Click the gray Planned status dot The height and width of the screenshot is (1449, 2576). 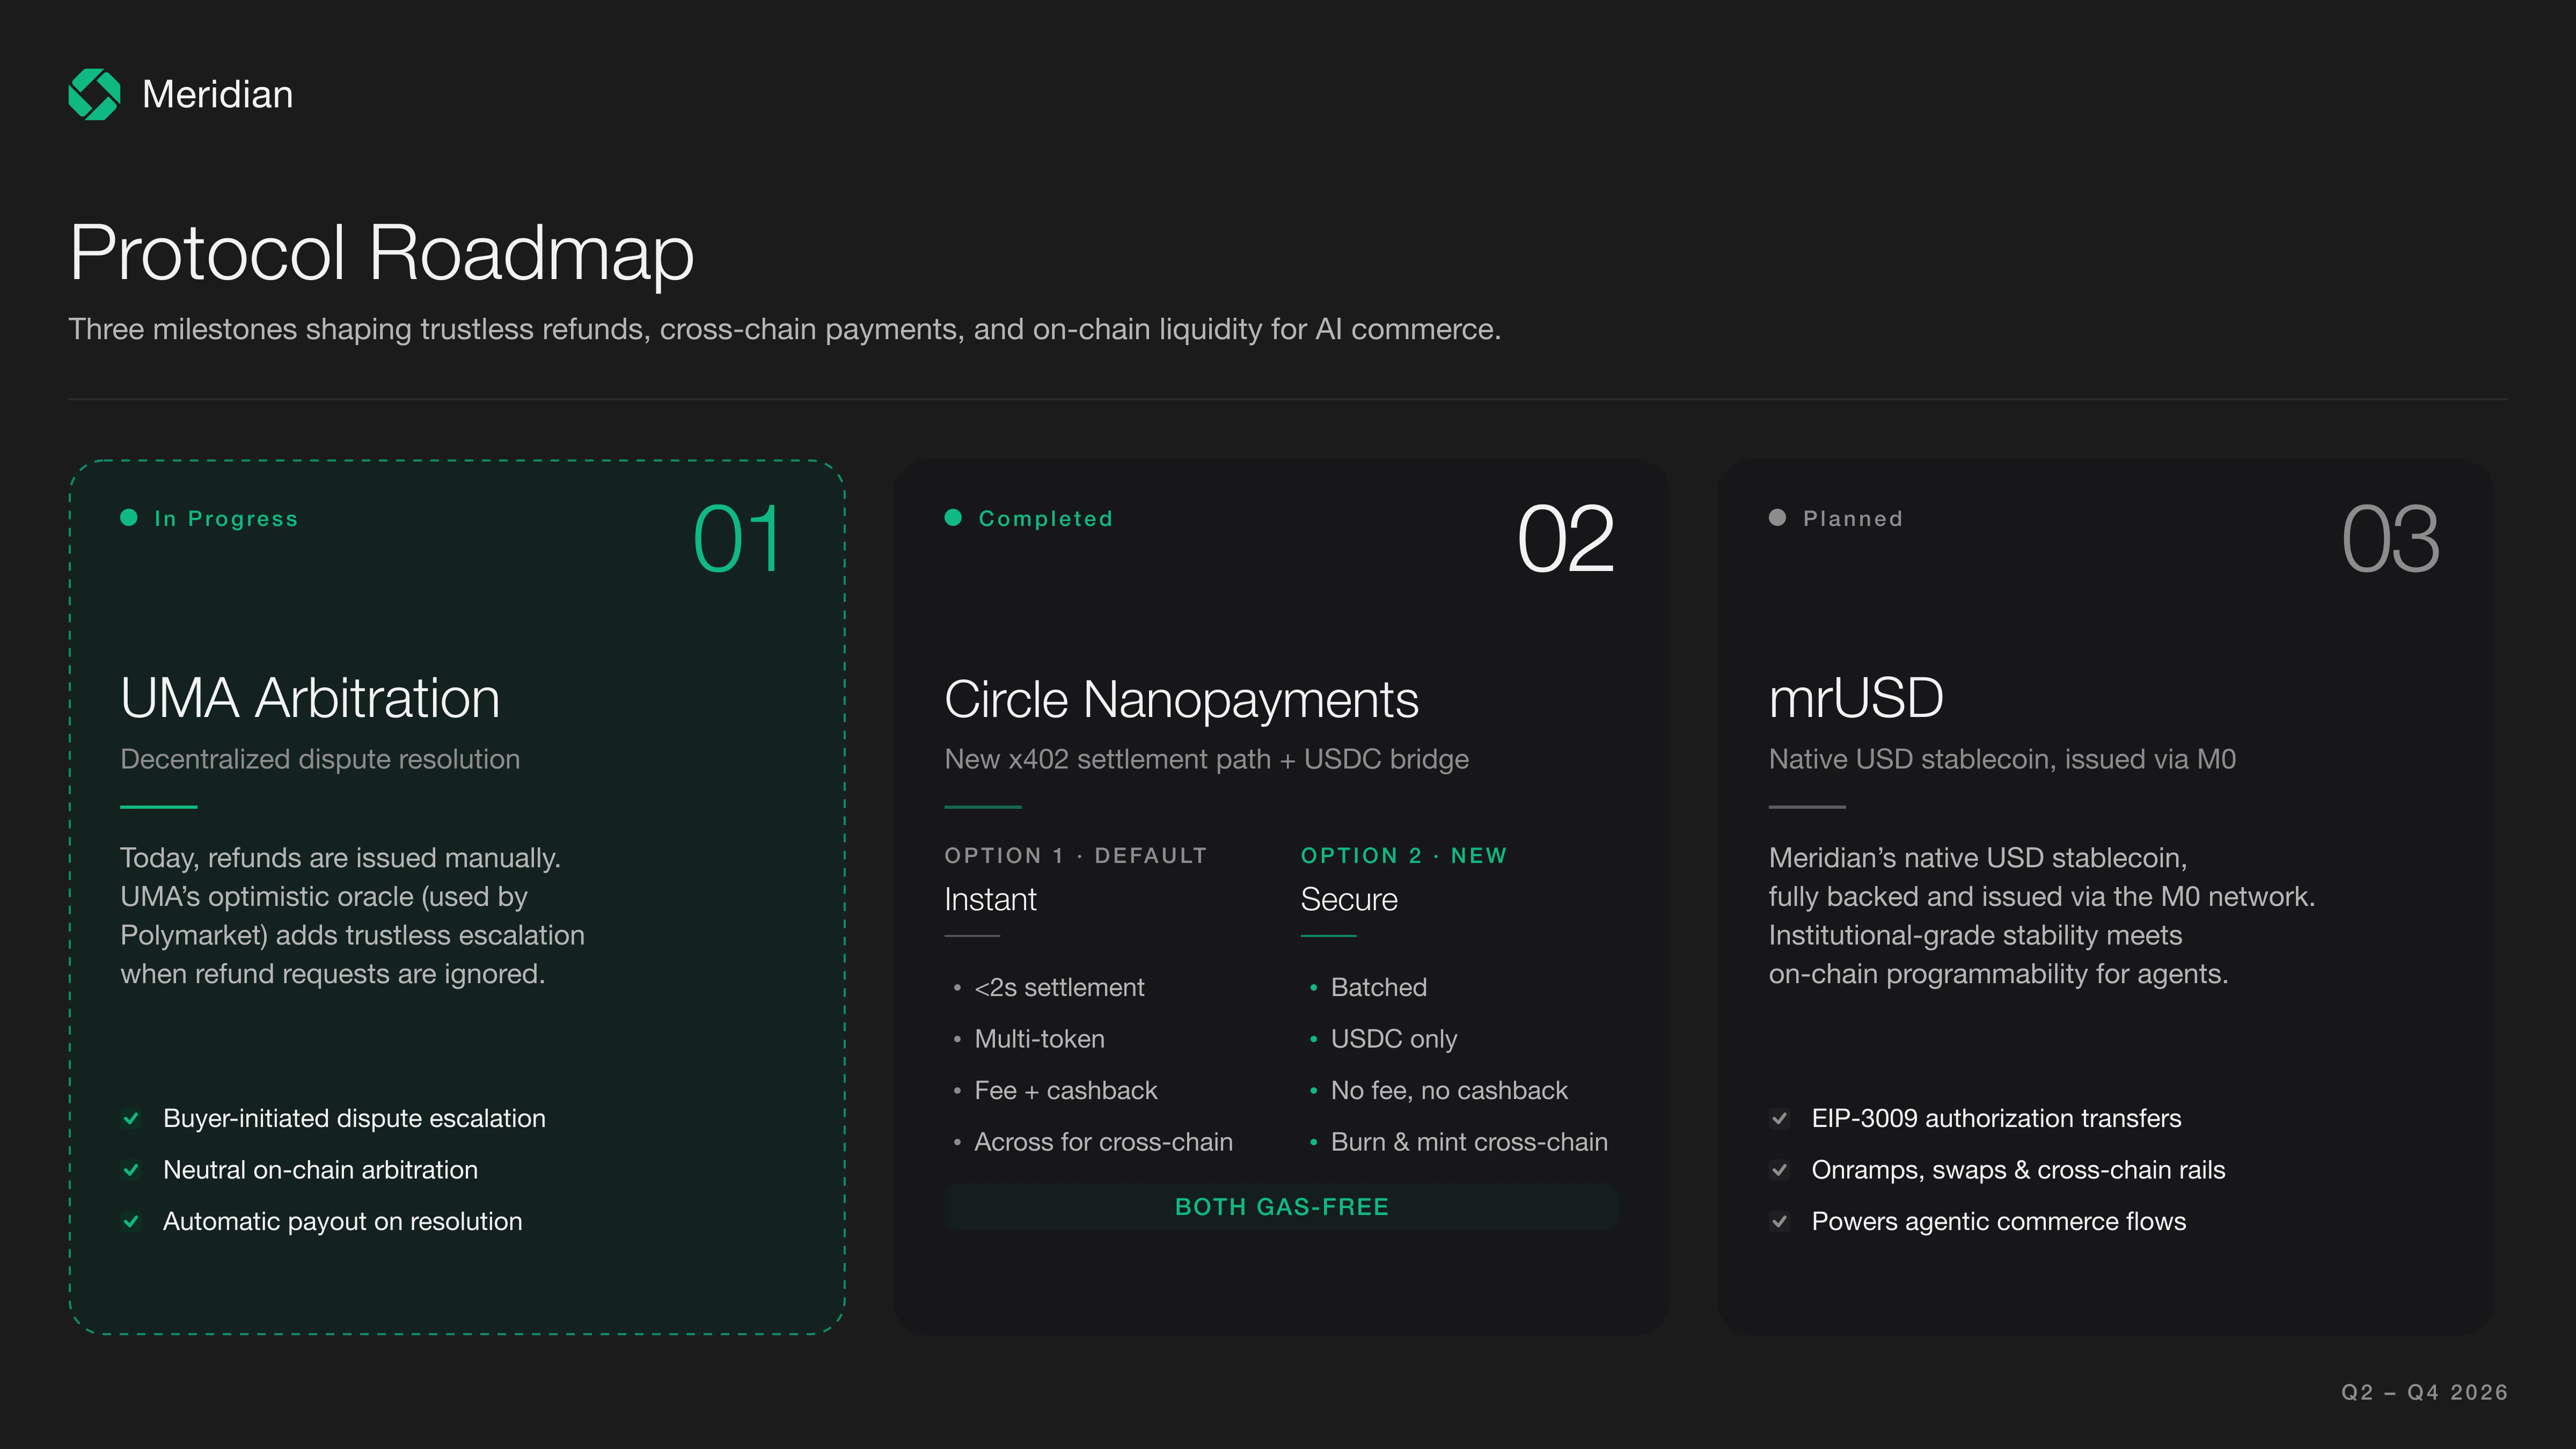[1777, 517]
